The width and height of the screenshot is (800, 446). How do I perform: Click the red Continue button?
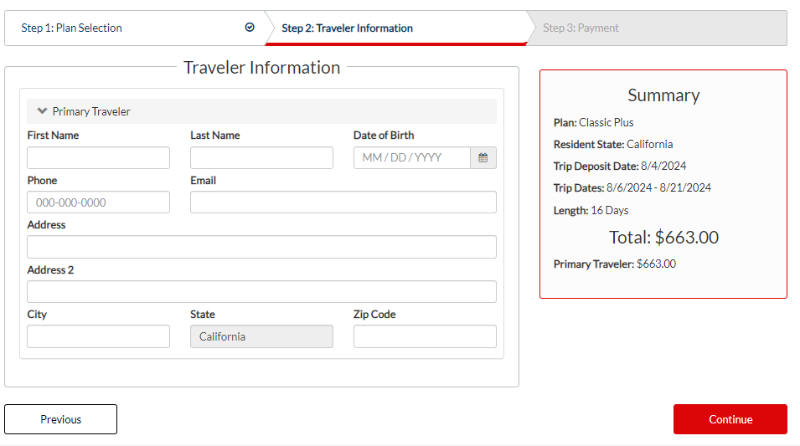pos(730,419)
